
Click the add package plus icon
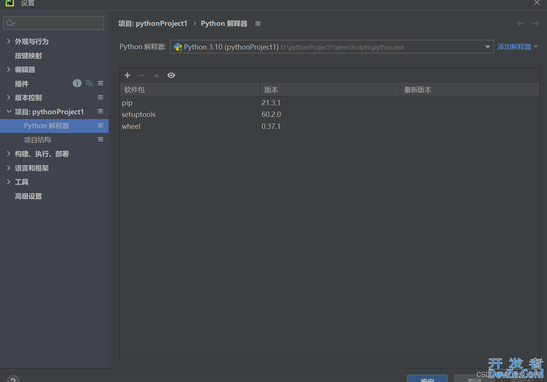point(127,75)
